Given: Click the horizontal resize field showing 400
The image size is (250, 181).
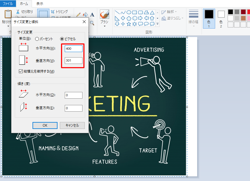Looking at the screenshot, I should [x=73, y=49].
